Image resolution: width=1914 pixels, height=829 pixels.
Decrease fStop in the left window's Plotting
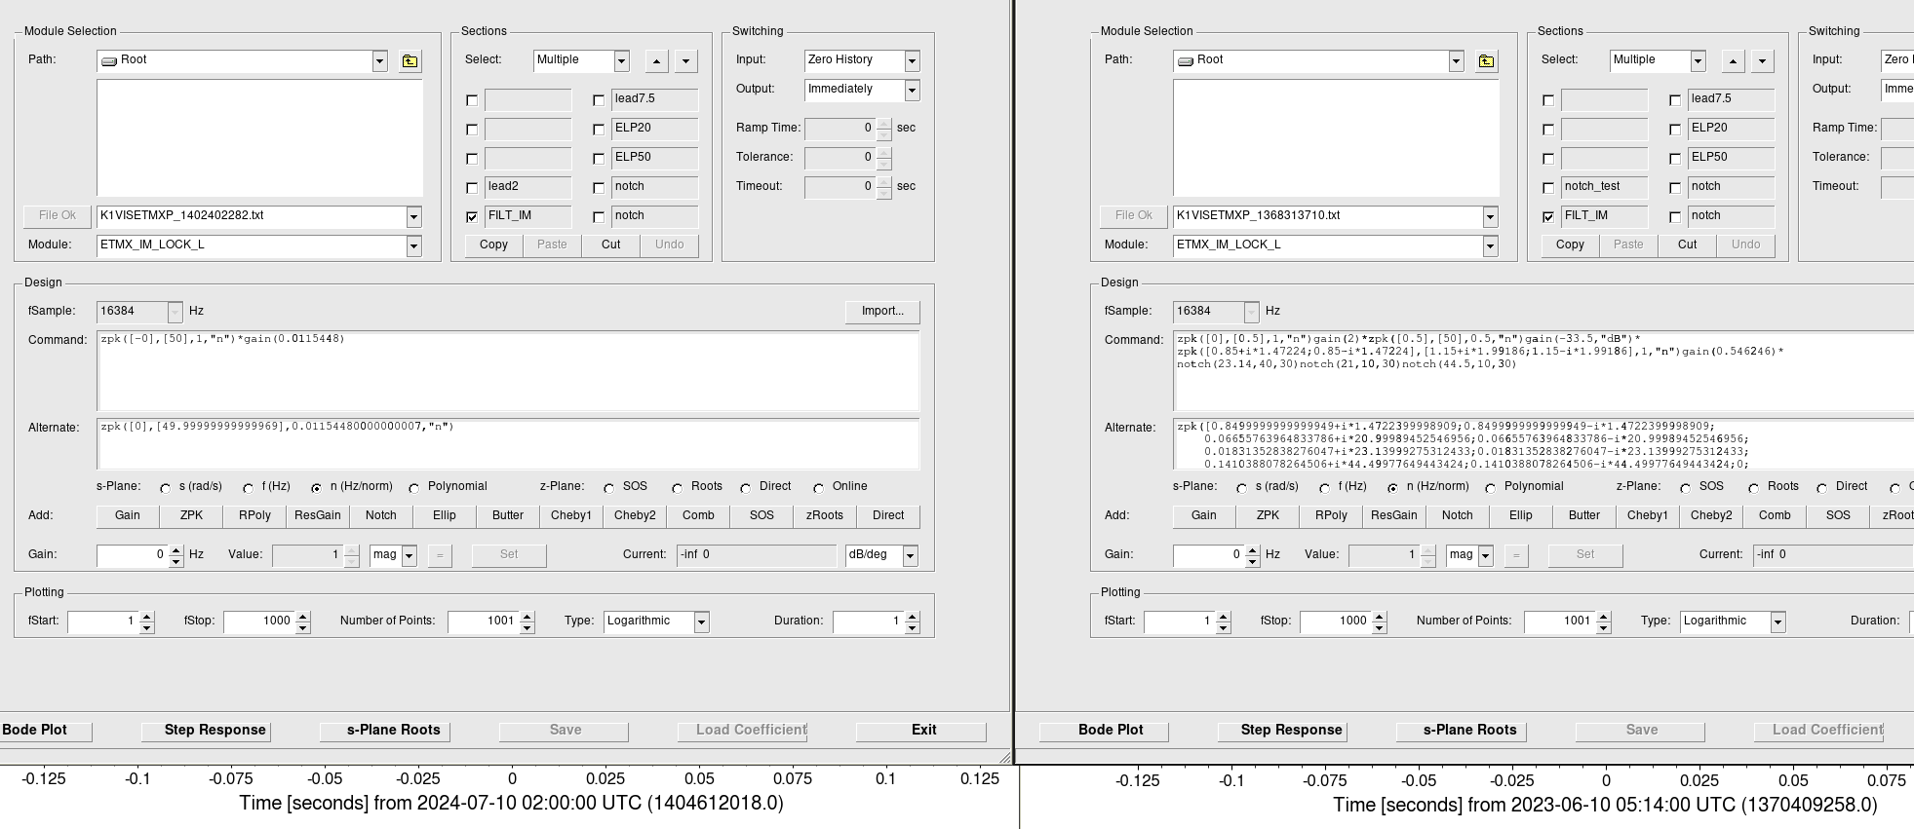302,626
